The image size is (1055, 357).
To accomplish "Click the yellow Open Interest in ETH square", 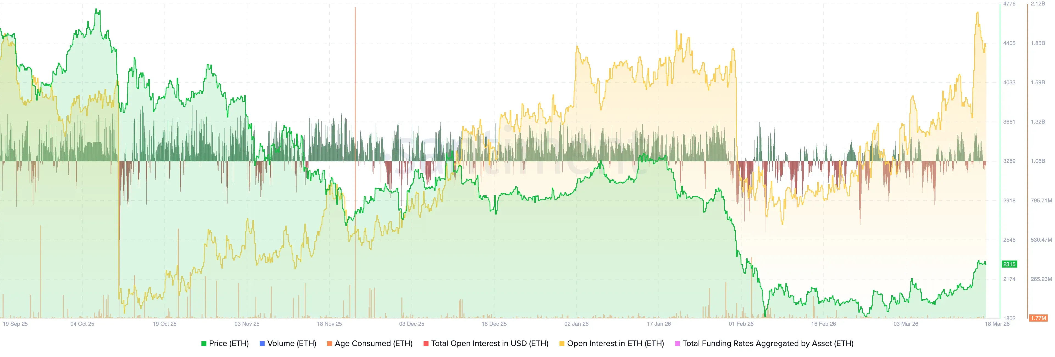I will (562, 344).
